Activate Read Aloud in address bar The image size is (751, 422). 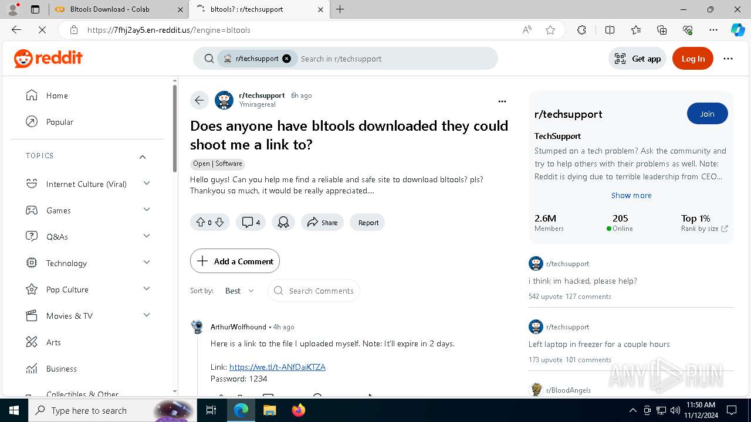527,30
